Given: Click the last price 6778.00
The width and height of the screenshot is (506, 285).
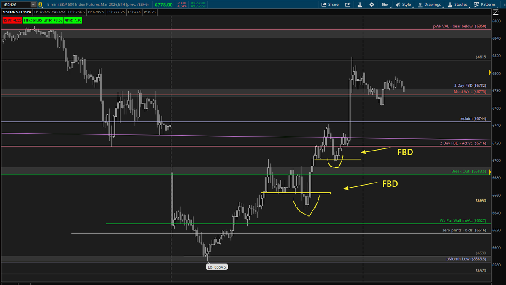Looking at the screenshot, I should (164, 5).
